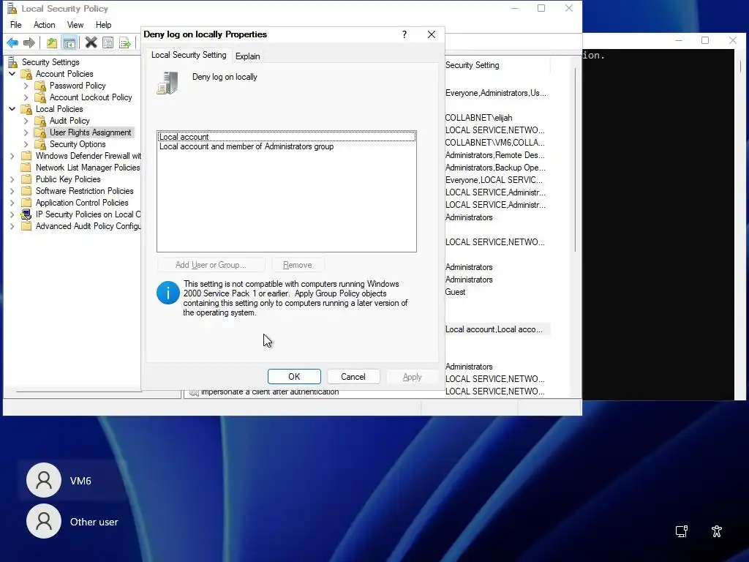The height and width of the screenshot is (562, 749).
Task: Click the server icon beside Deny log on locally
Action: tap(168, 83)
